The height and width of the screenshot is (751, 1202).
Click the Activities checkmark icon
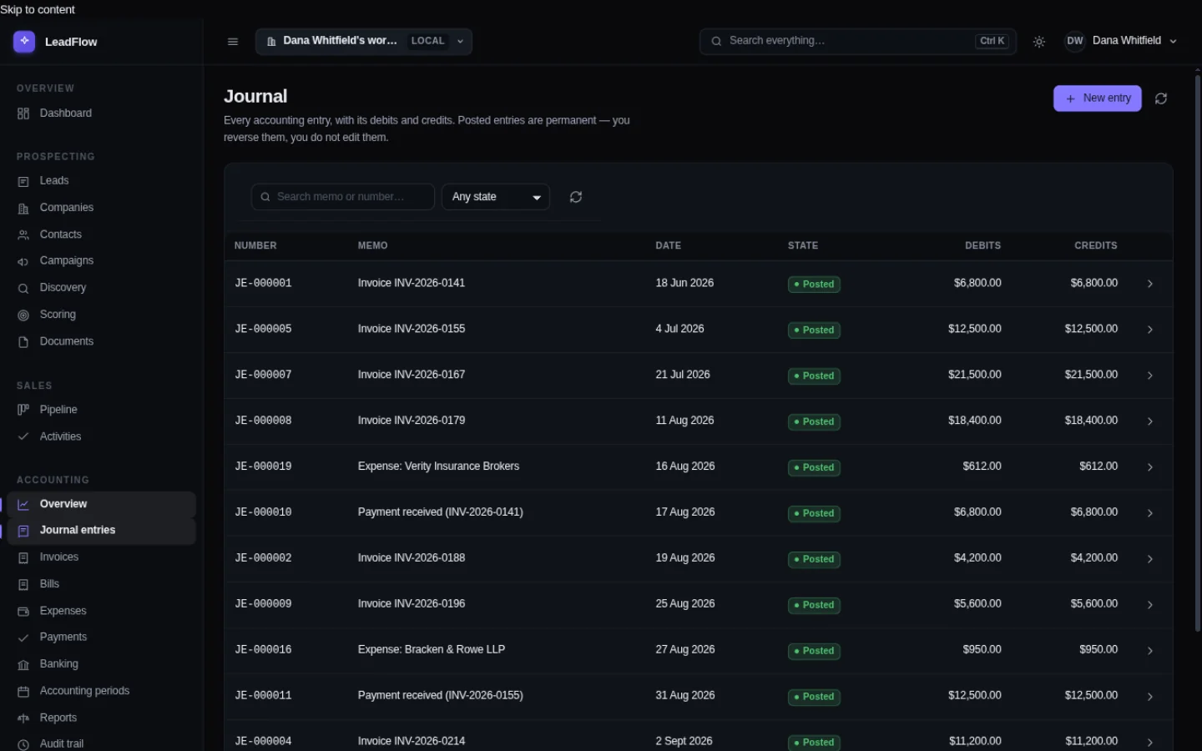pos(23,436)
